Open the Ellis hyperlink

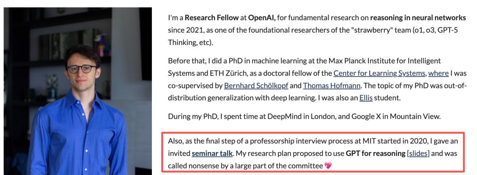(x=366, y=98)
